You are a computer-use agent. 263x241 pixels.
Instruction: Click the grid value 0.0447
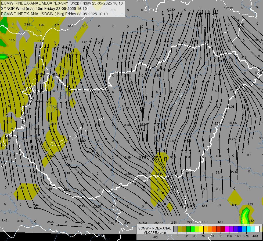(x=158, y=223)
